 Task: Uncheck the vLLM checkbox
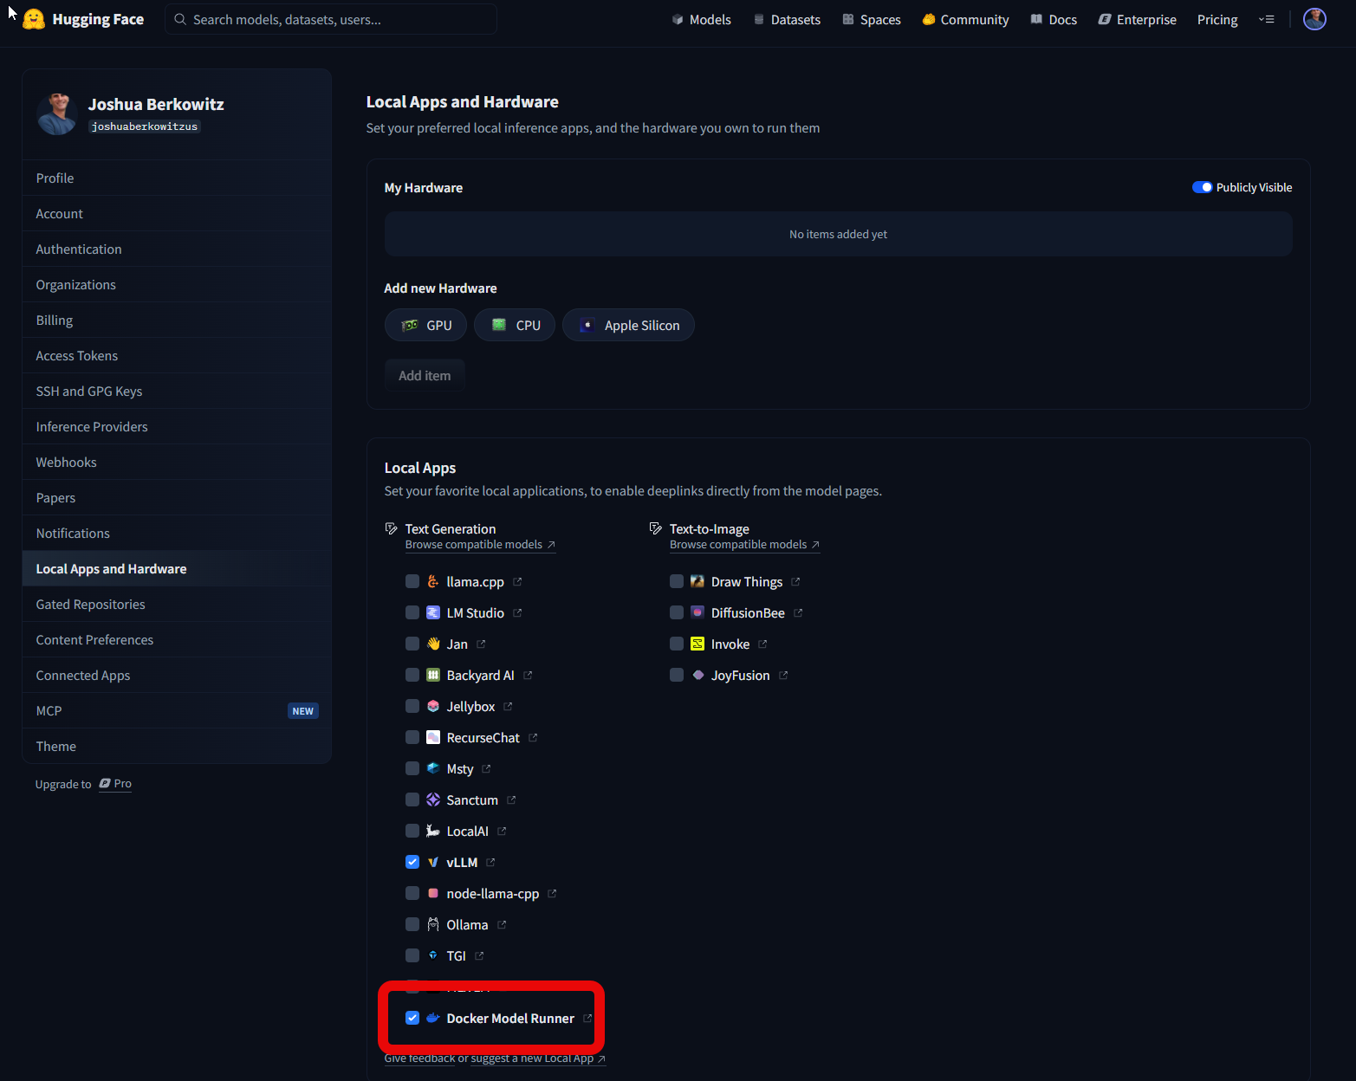[412, 863]
